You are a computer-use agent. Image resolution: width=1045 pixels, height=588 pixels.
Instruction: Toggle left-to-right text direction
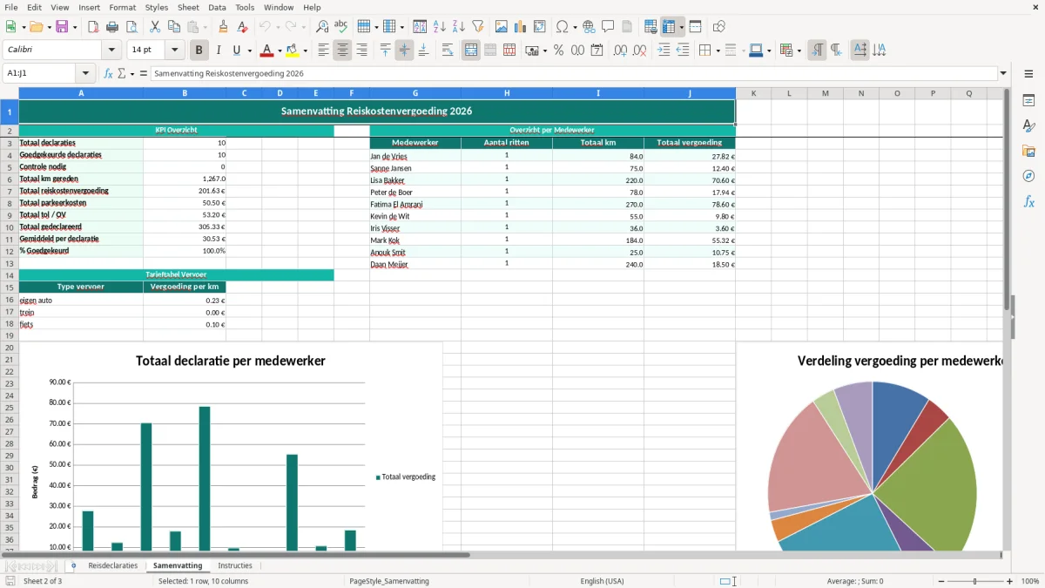click(x=817, y=51)
